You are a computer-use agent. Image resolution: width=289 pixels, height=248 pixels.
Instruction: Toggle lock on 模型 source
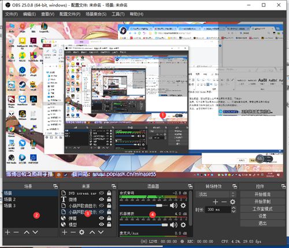point(109,224)
